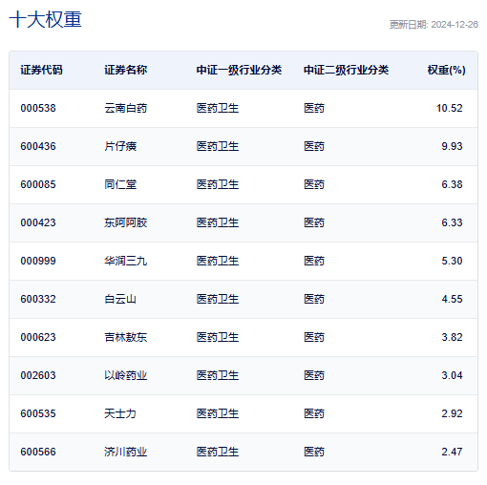Select stock name 东阿阿胶
The height and width of the screenshot is (485, 487).
pyautogui.click(x=126, y=222)
